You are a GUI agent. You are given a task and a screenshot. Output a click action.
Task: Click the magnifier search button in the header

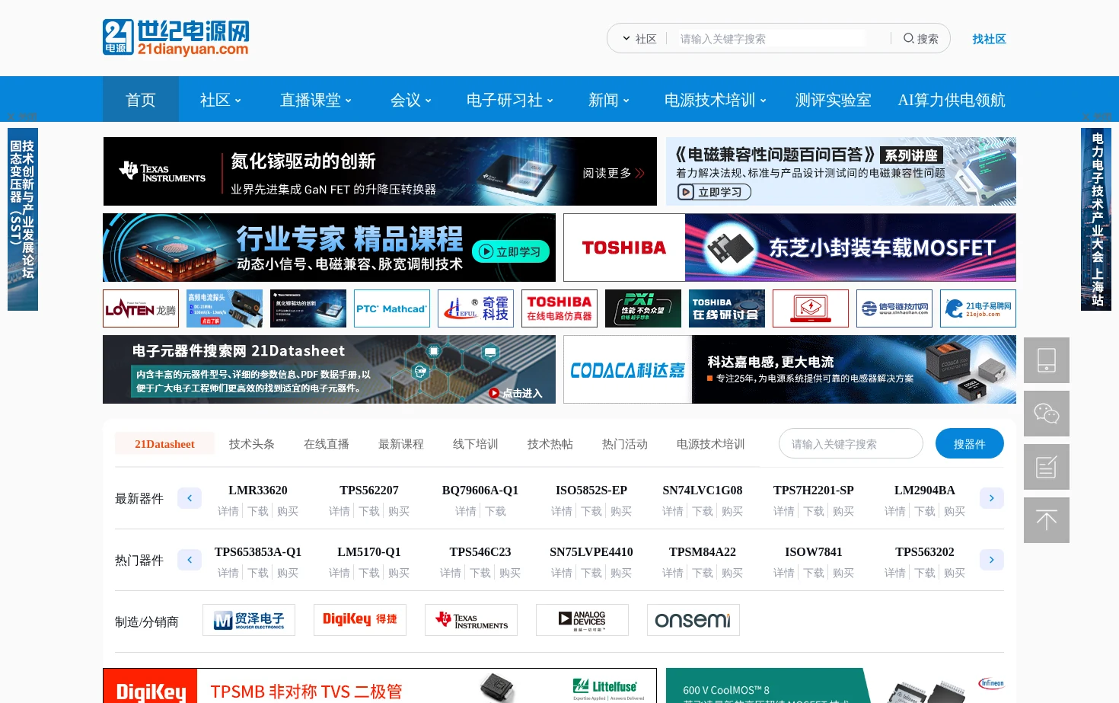coord(920,39)
